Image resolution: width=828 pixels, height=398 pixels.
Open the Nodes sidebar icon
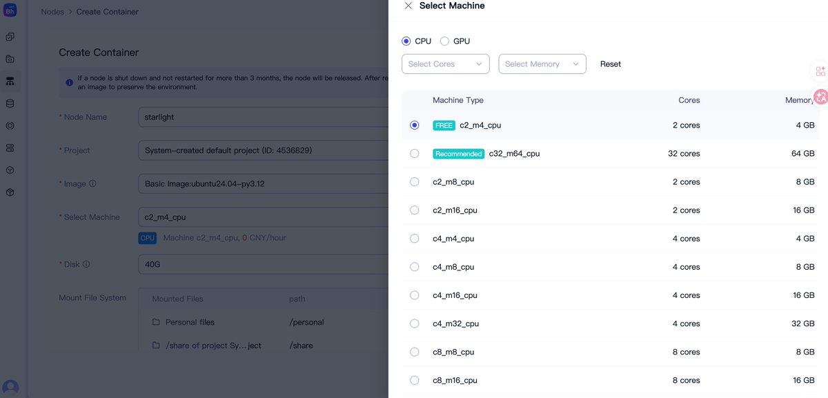pos(10,81)
